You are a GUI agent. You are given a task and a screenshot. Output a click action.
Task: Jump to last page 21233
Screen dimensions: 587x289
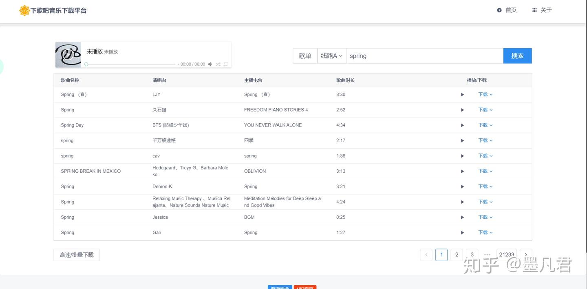click(x=507, y=255)
